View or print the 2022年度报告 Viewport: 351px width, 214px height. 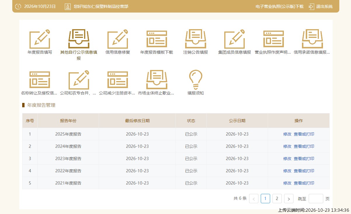click(304, 171)
